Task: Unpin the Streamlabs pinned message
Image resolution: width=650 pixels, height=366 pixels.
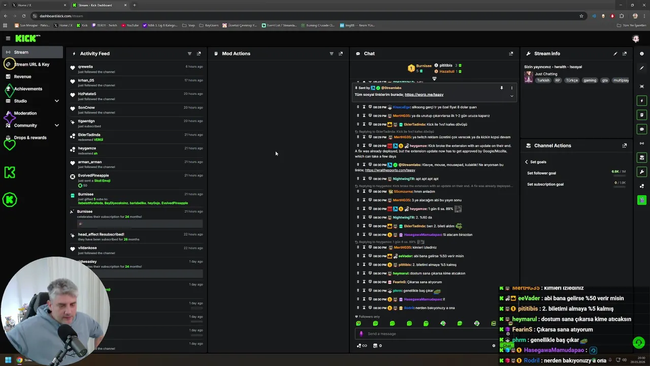Action: click(x=501, y=88)
